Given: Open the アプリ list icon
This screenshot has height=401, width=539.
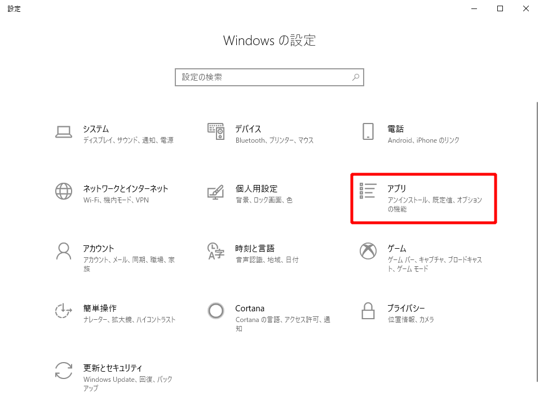Looking at the screenshot, I should [x=368, y=191].
